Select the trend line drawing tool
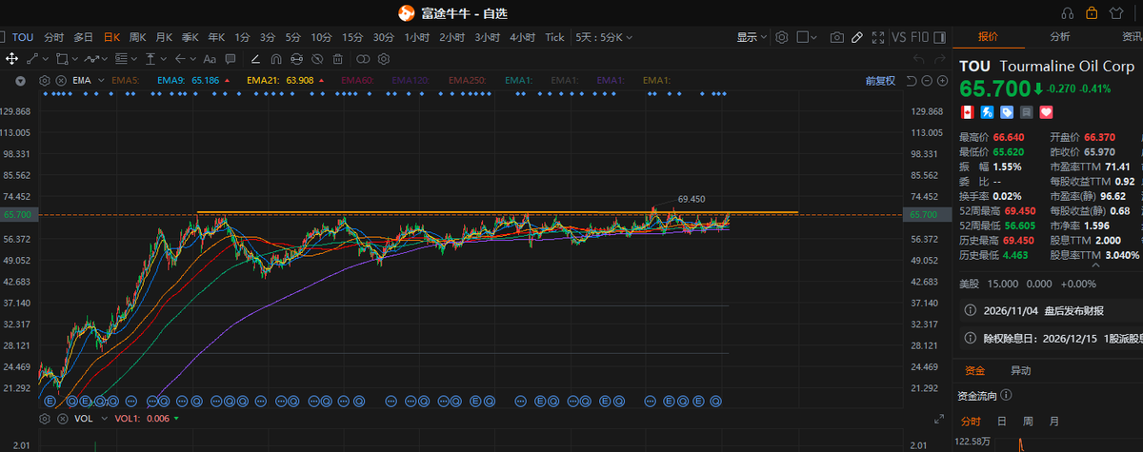 pyautogui.click(x=31, y=57)
